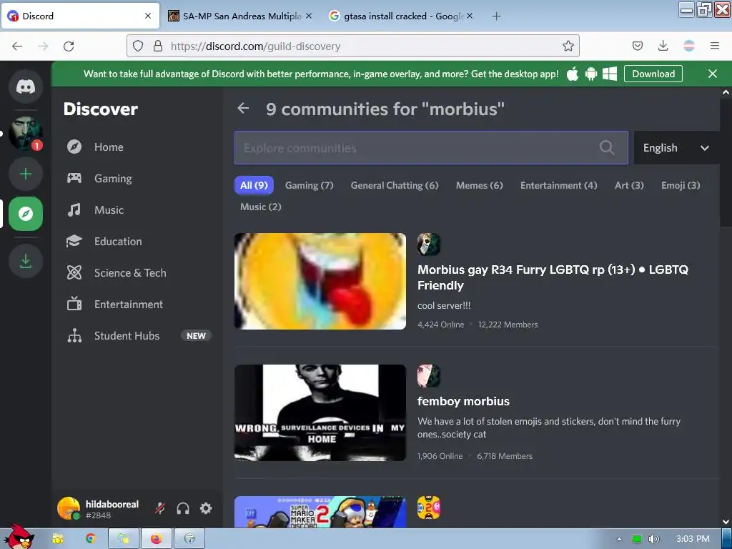Open femboy morbius server banner image
This screenshot has width=732, height=549.
(x=320, y=412)
